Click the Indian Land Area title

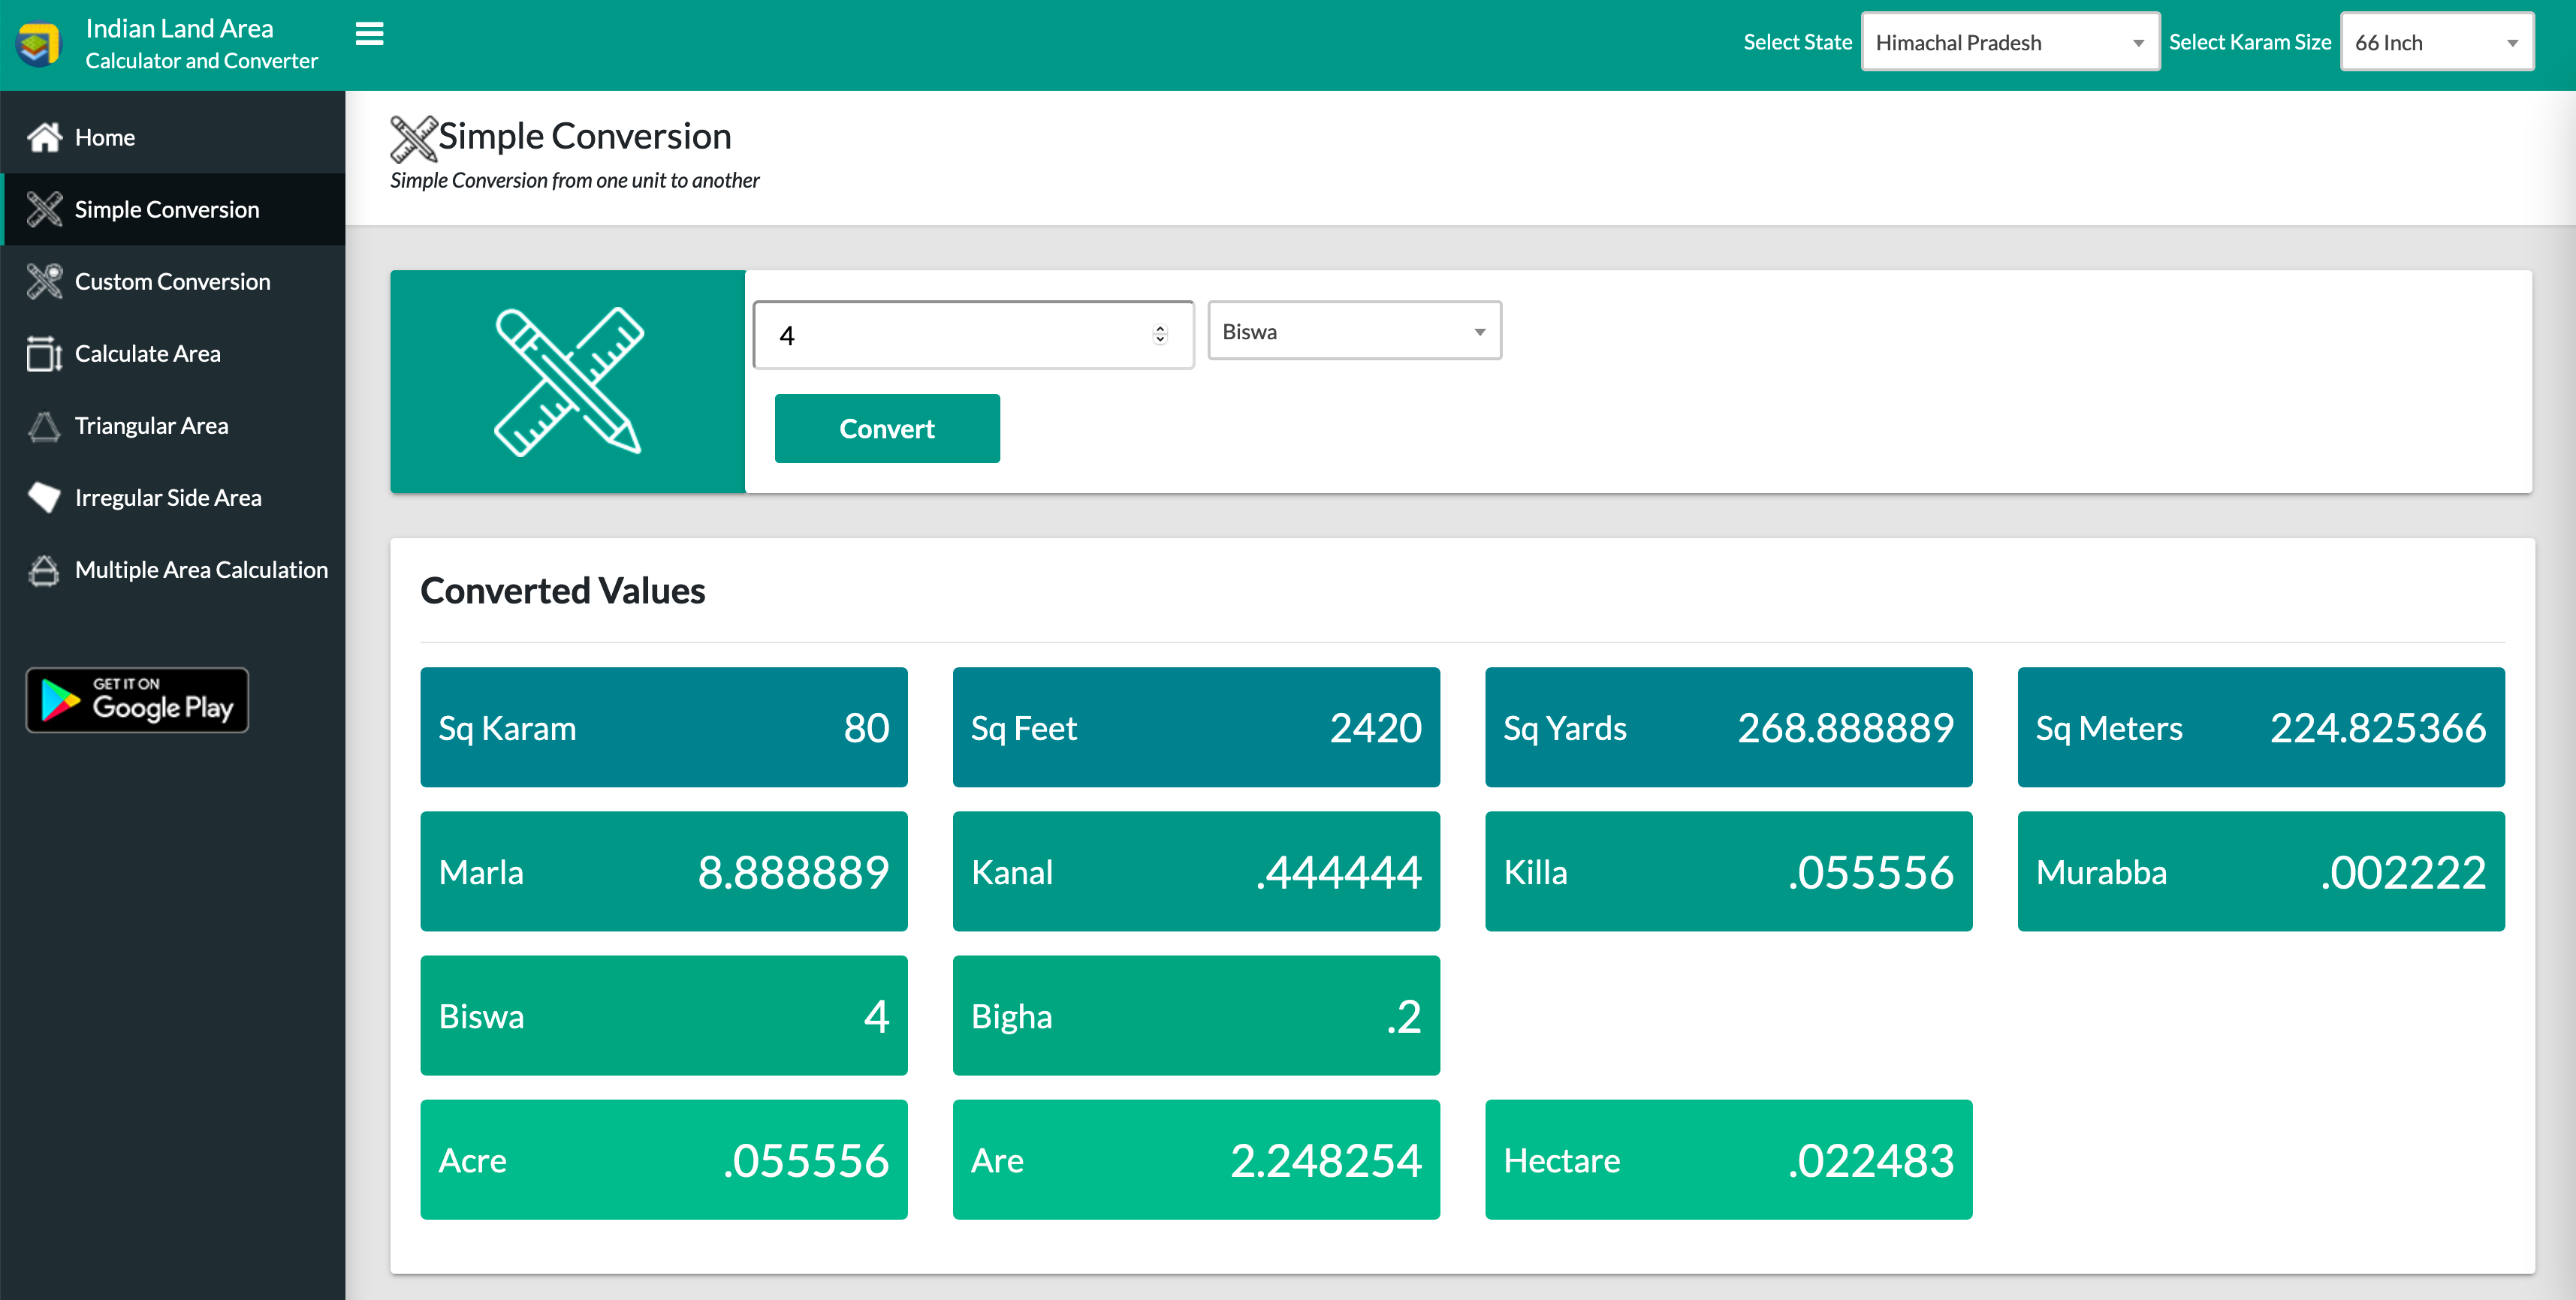pos(180,28)
